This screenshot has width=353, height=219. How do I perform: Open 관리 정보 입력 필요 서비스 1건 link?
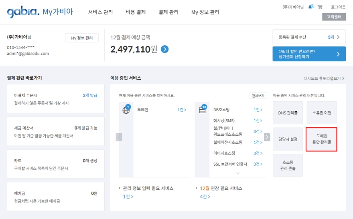coord(128,197)
